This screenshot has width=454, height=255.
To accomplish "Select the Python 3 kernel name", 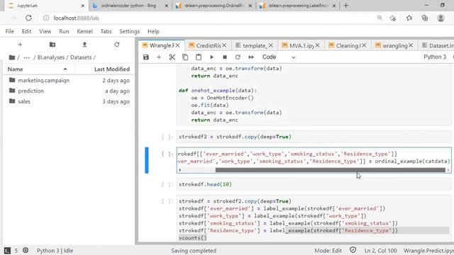I will click(x=435, y=57).
